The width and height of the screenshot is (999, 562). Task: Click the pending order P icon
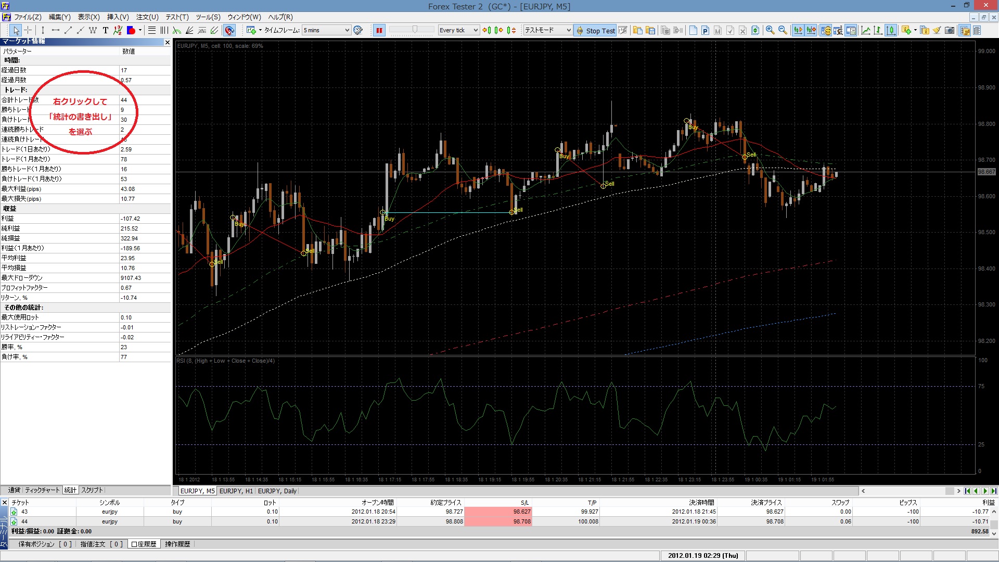[706, 30]
